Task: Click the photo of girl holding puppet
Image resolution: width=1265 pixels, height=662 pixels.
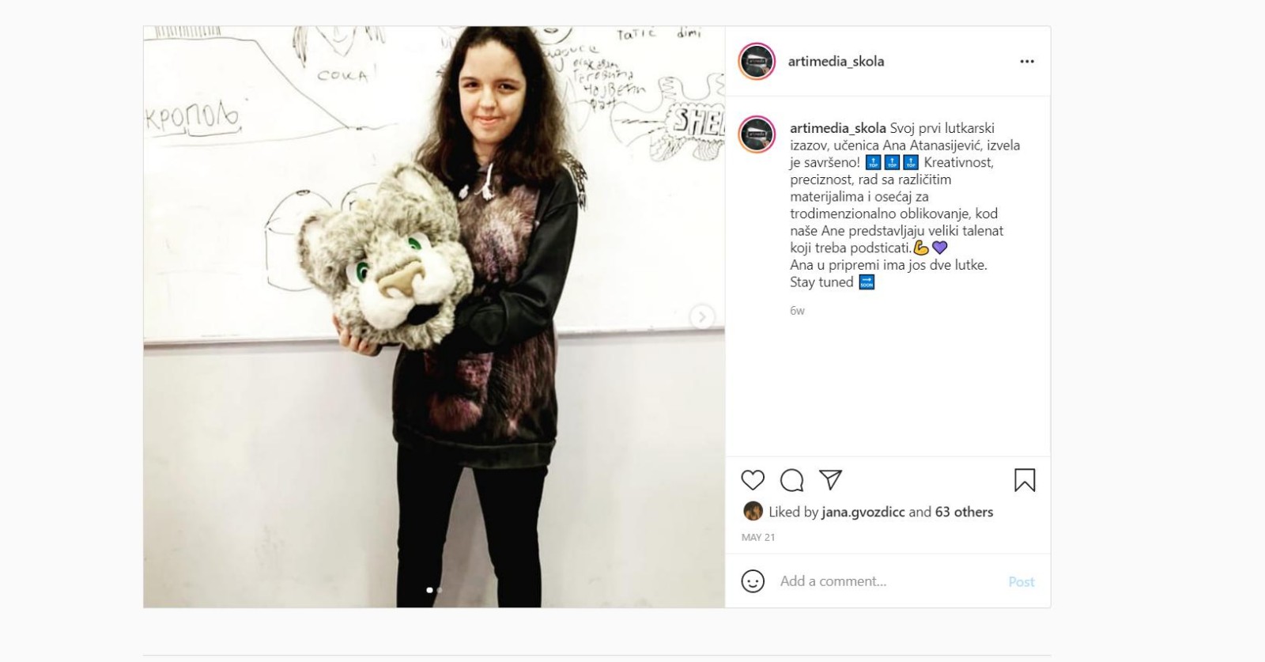Action: 434,317
